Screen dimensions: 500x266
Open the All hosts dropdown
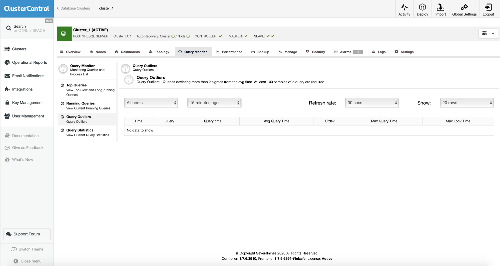[151, 103]
